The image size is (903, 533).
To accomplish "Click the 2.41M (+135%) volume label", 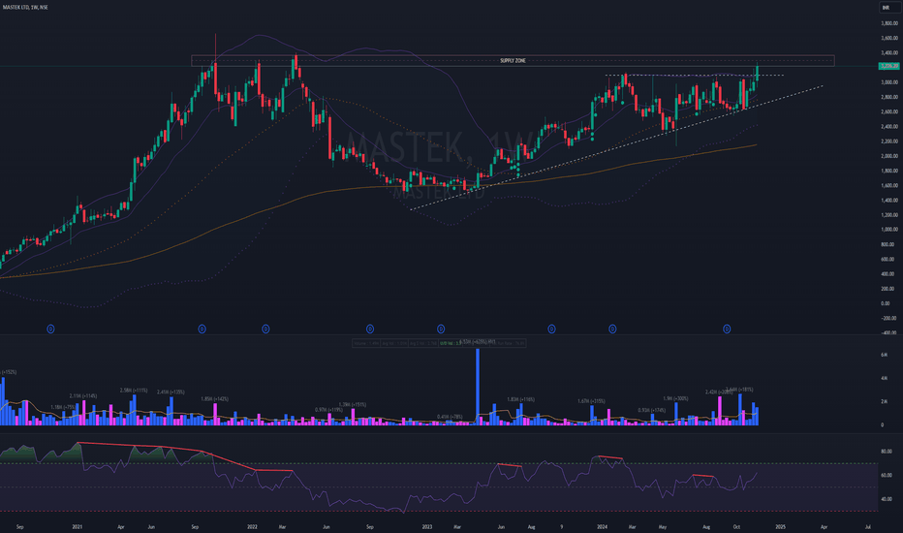I will click(x=171, y=392).
